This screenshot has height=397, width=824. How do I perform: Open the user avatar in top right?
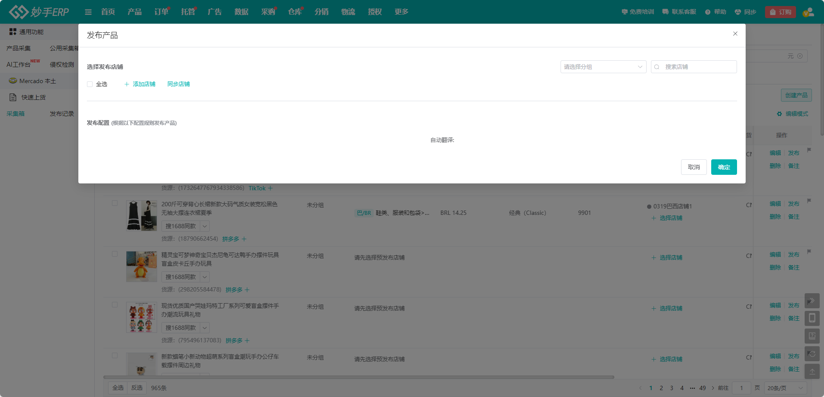(x=808, y=12)
